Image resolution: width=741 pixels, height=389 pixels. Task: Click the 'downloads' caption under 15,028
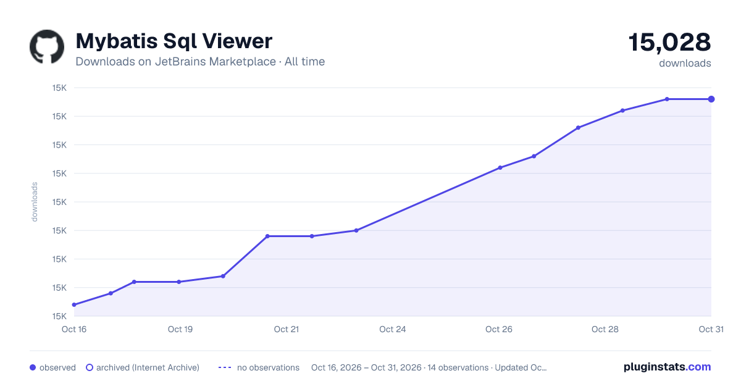coord(685,63)
